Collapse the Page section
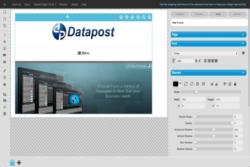This screenshot has width=250, height=167. 208,35
